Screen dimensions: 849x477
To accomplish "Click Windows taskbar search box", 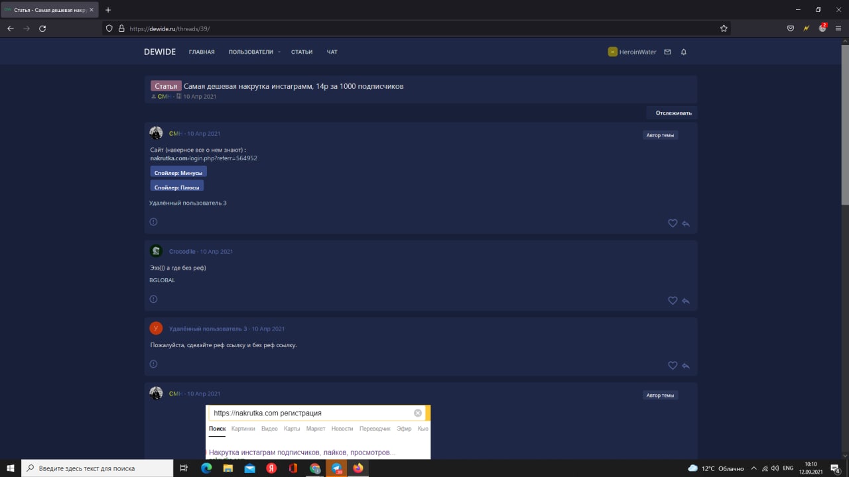I will [97, 468].
